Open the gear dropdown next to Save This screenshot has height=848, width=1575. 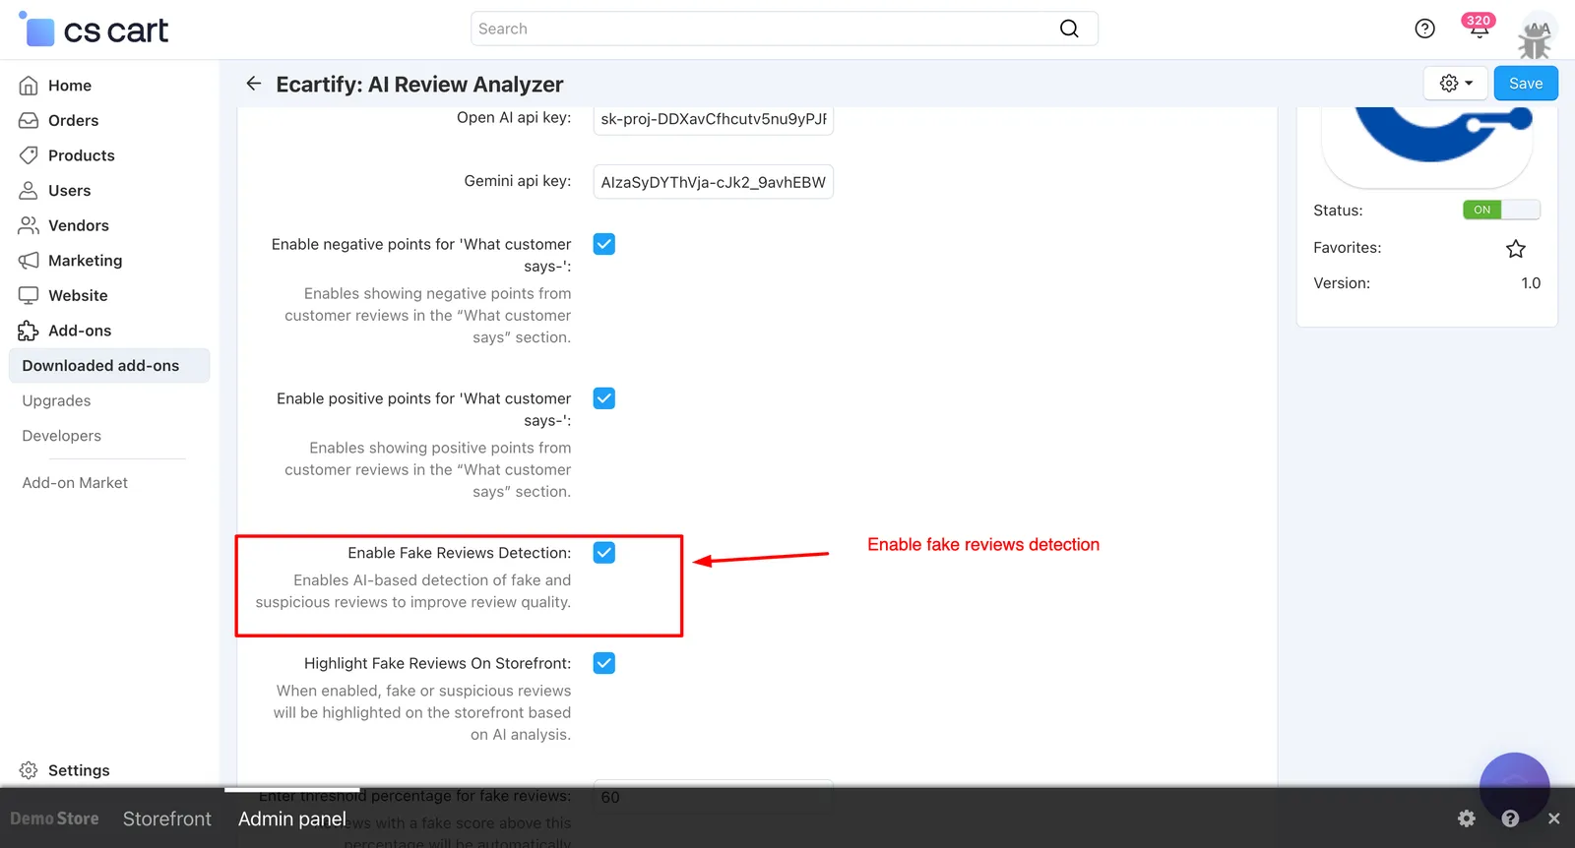click(1456, 84)
